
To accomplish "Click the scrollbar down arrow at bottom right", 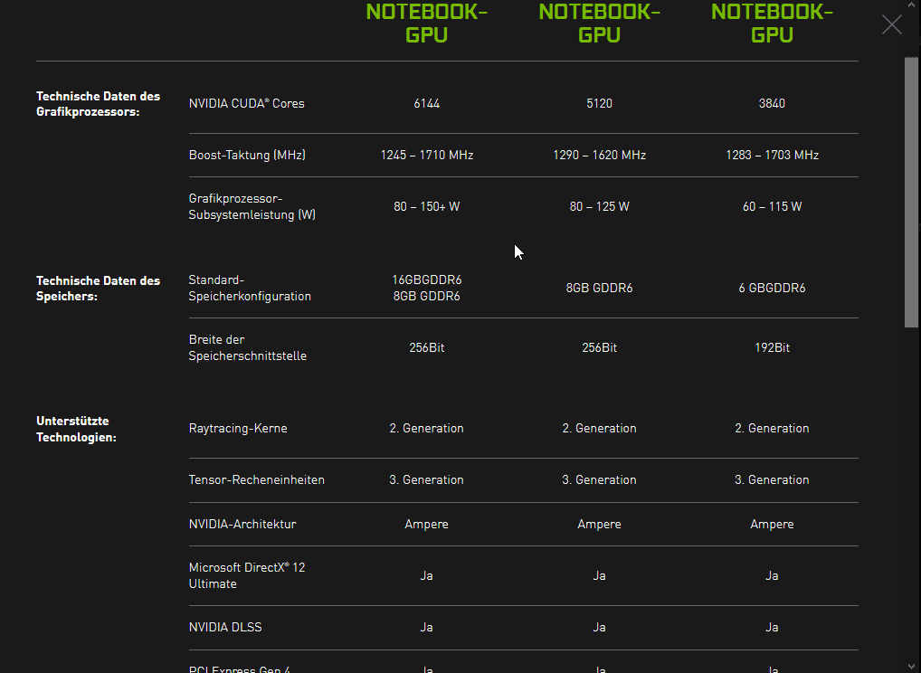I will point(911,666).
